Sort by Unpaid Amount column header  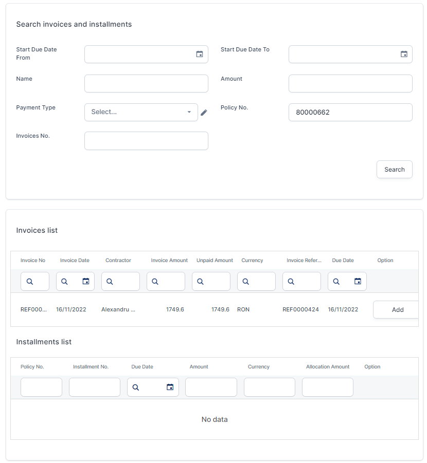[215, 261]
